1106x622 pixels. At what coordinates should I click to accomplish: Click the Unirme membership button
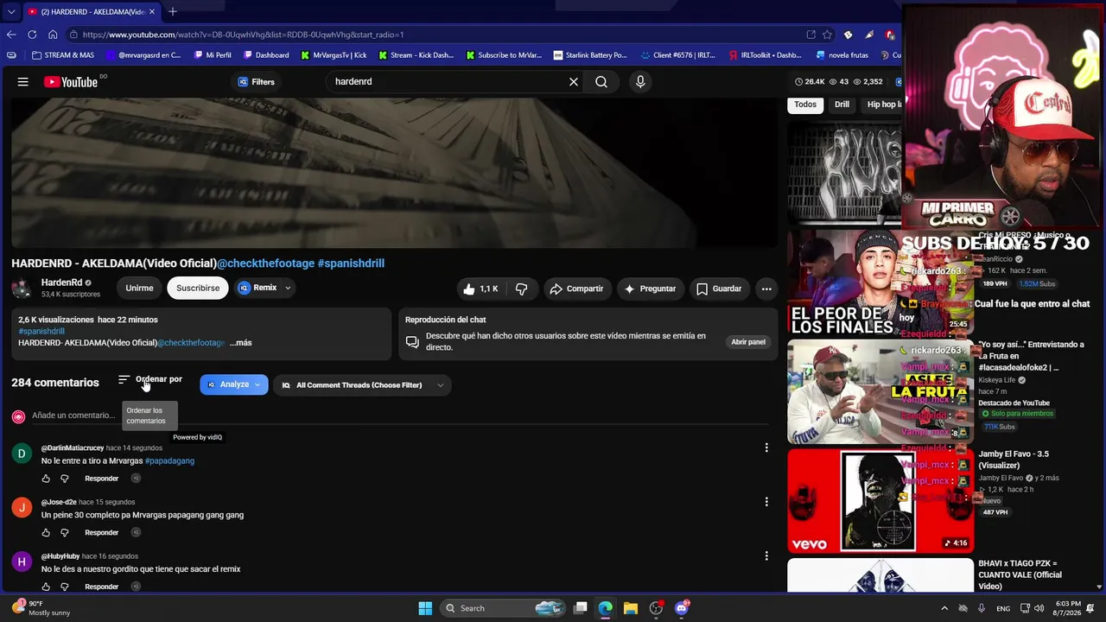pos(139,289)
